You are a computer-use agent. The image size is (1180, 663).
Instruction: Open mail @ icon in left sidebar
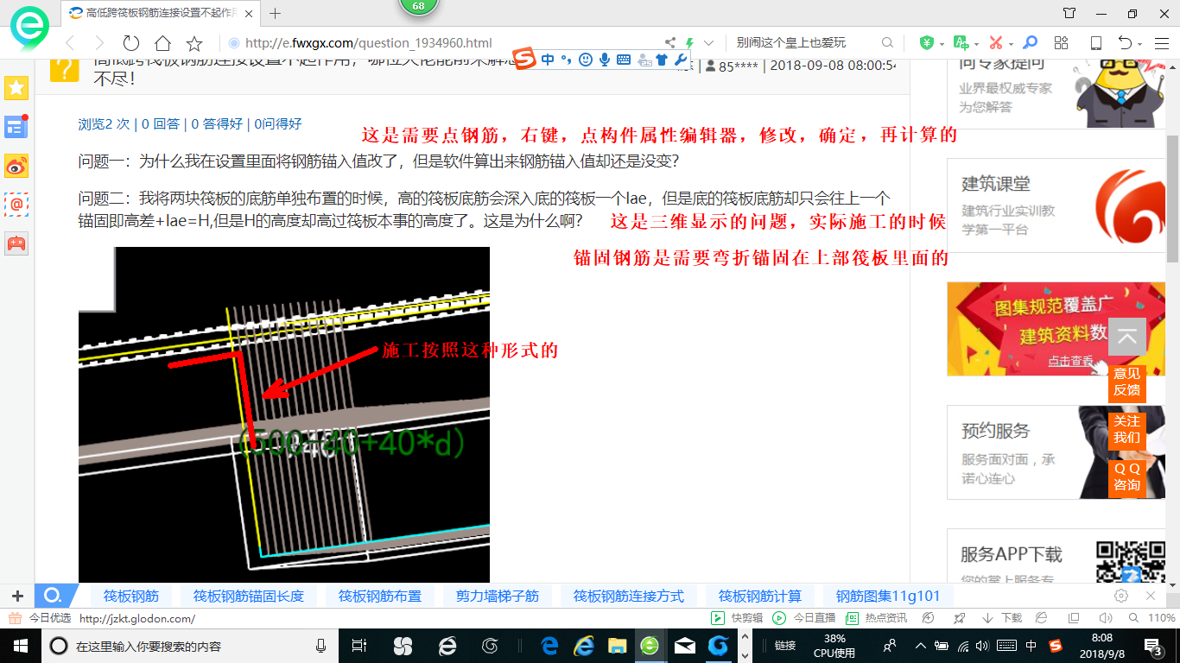16,205
